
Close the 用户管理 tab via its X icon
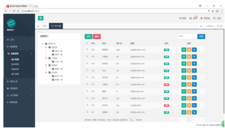point(60,26)
